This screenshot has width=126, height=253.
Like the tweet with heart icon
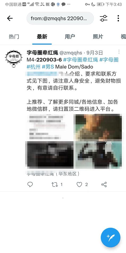pyautogui.click(x=79, y=184)
